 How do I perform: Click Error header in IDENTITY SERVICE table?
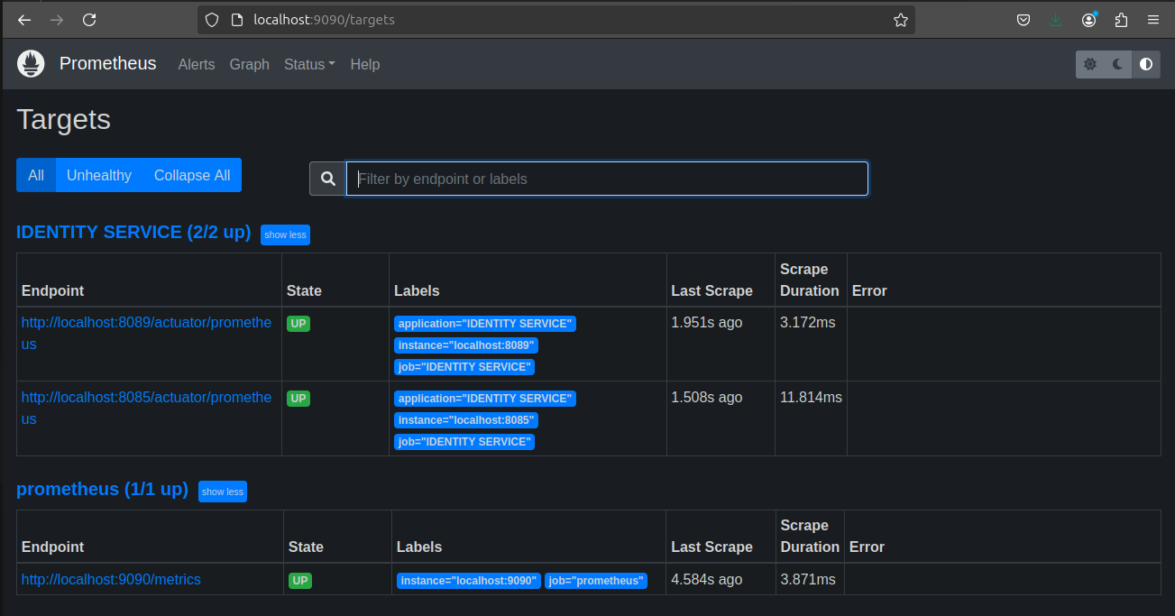coord(869,290)
